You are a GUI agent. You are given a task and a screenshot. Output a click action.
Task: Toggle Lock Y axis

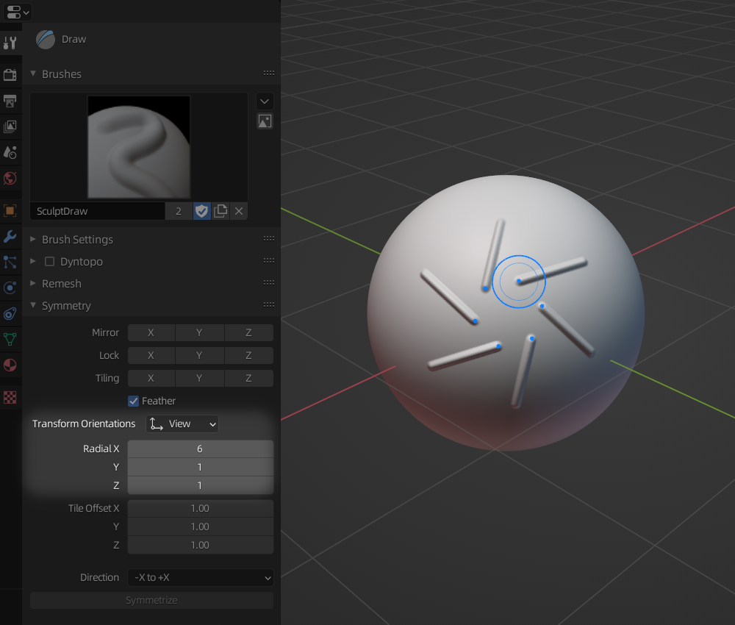pos(200,355)
